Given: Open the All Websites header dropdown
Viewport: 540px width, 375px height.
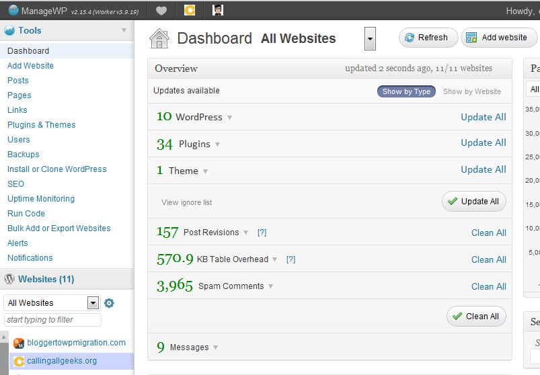Looking at the screenshot, I should coord(371,38).
